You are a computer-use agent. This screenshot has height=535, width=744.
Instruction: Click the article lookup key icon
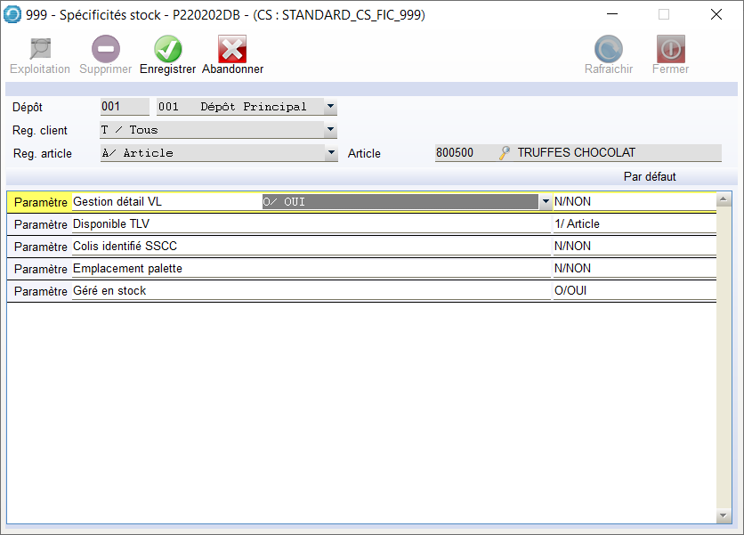[x=505, y=153]
